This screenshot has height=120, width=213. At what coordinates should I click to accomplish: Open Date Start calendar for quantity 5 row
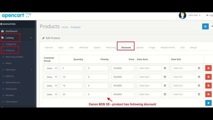coord(165,68)
